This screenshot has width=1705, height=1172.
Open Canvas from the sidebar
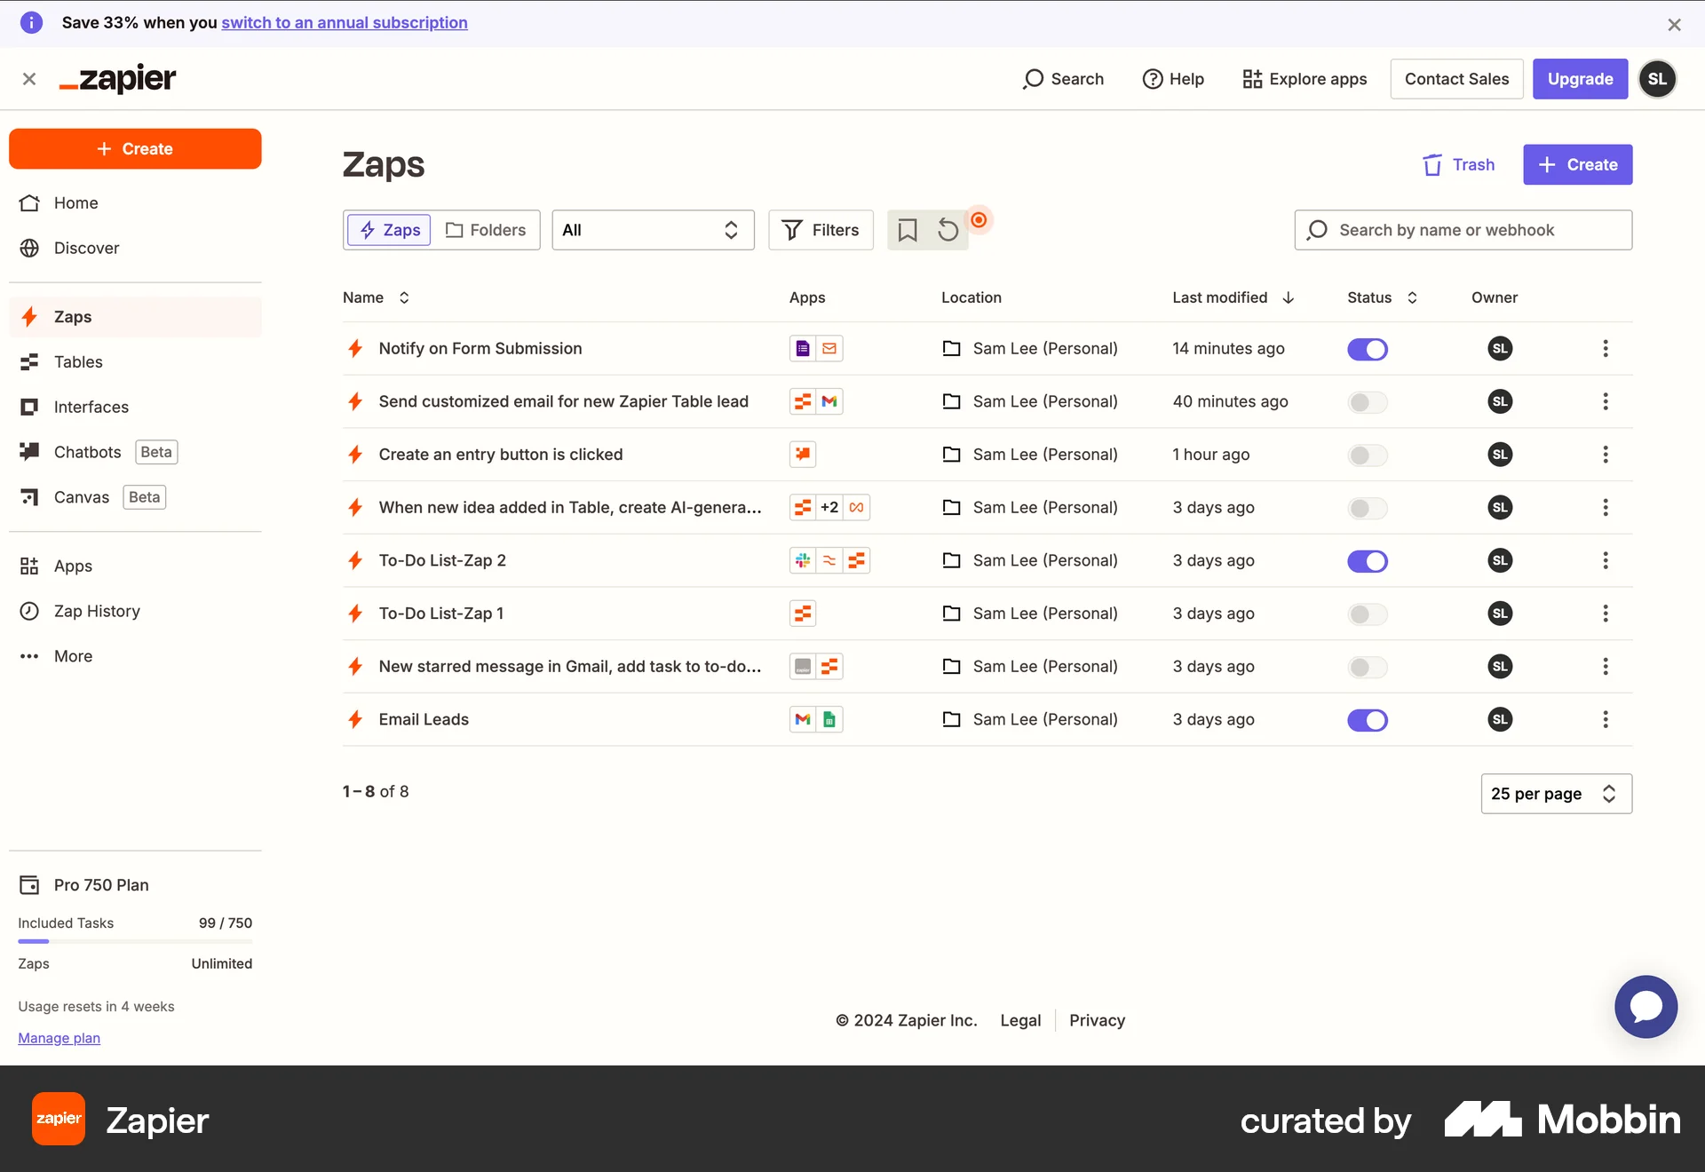82,497
